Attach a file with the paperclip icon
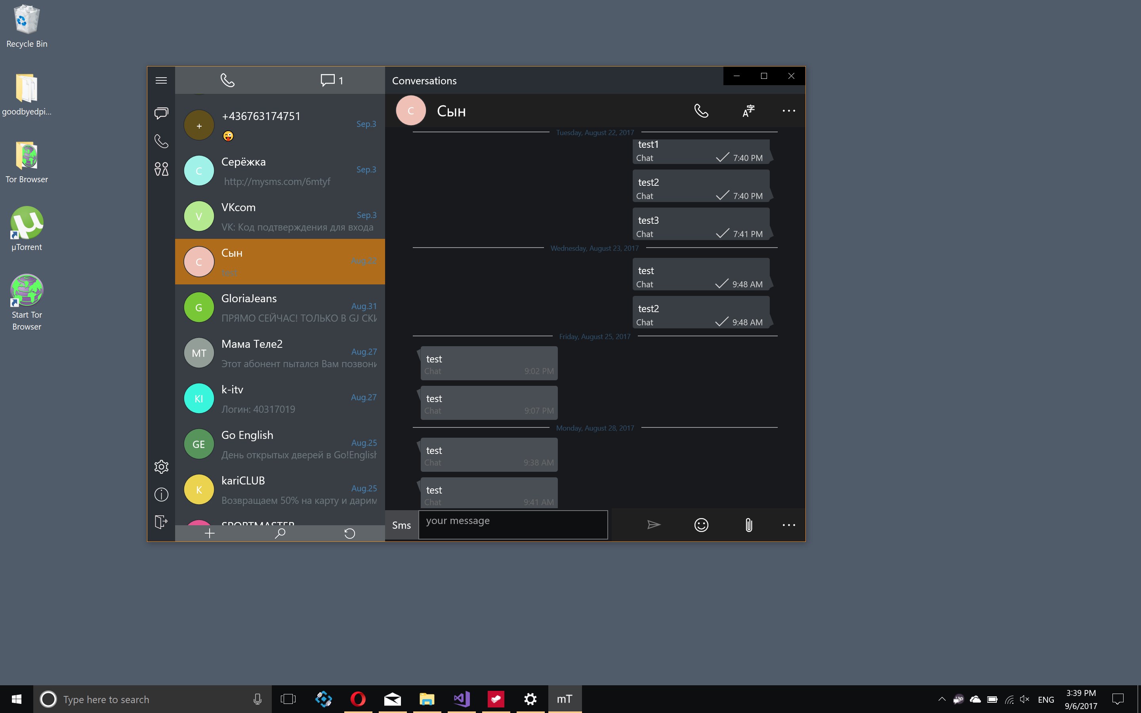 748,525
